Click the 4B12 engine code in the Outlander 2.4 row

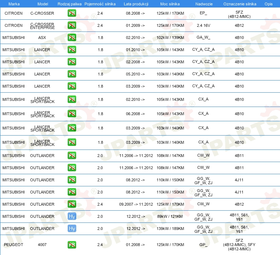[239, 204]
